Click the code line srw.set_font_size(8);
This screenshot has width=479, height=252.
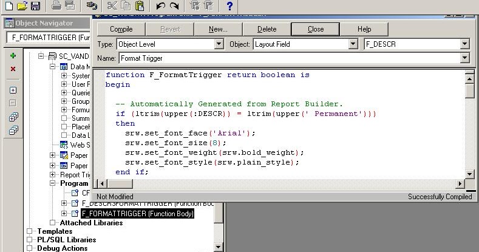pyautogui.click(x=175, y=143)
